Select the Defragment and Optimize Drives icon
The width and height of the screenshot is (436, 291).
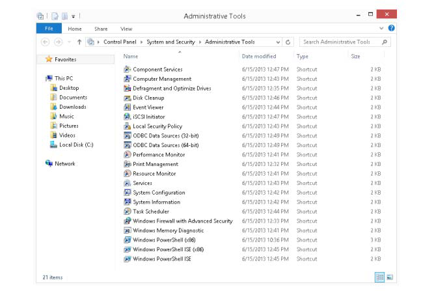pyautogui.click(x=128, y=88)
